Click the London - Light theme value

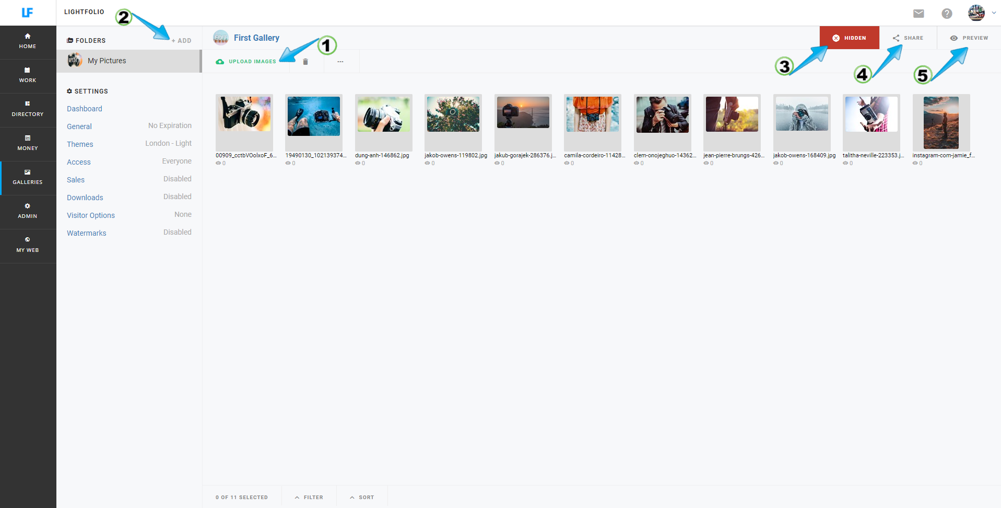click(168, 143)
